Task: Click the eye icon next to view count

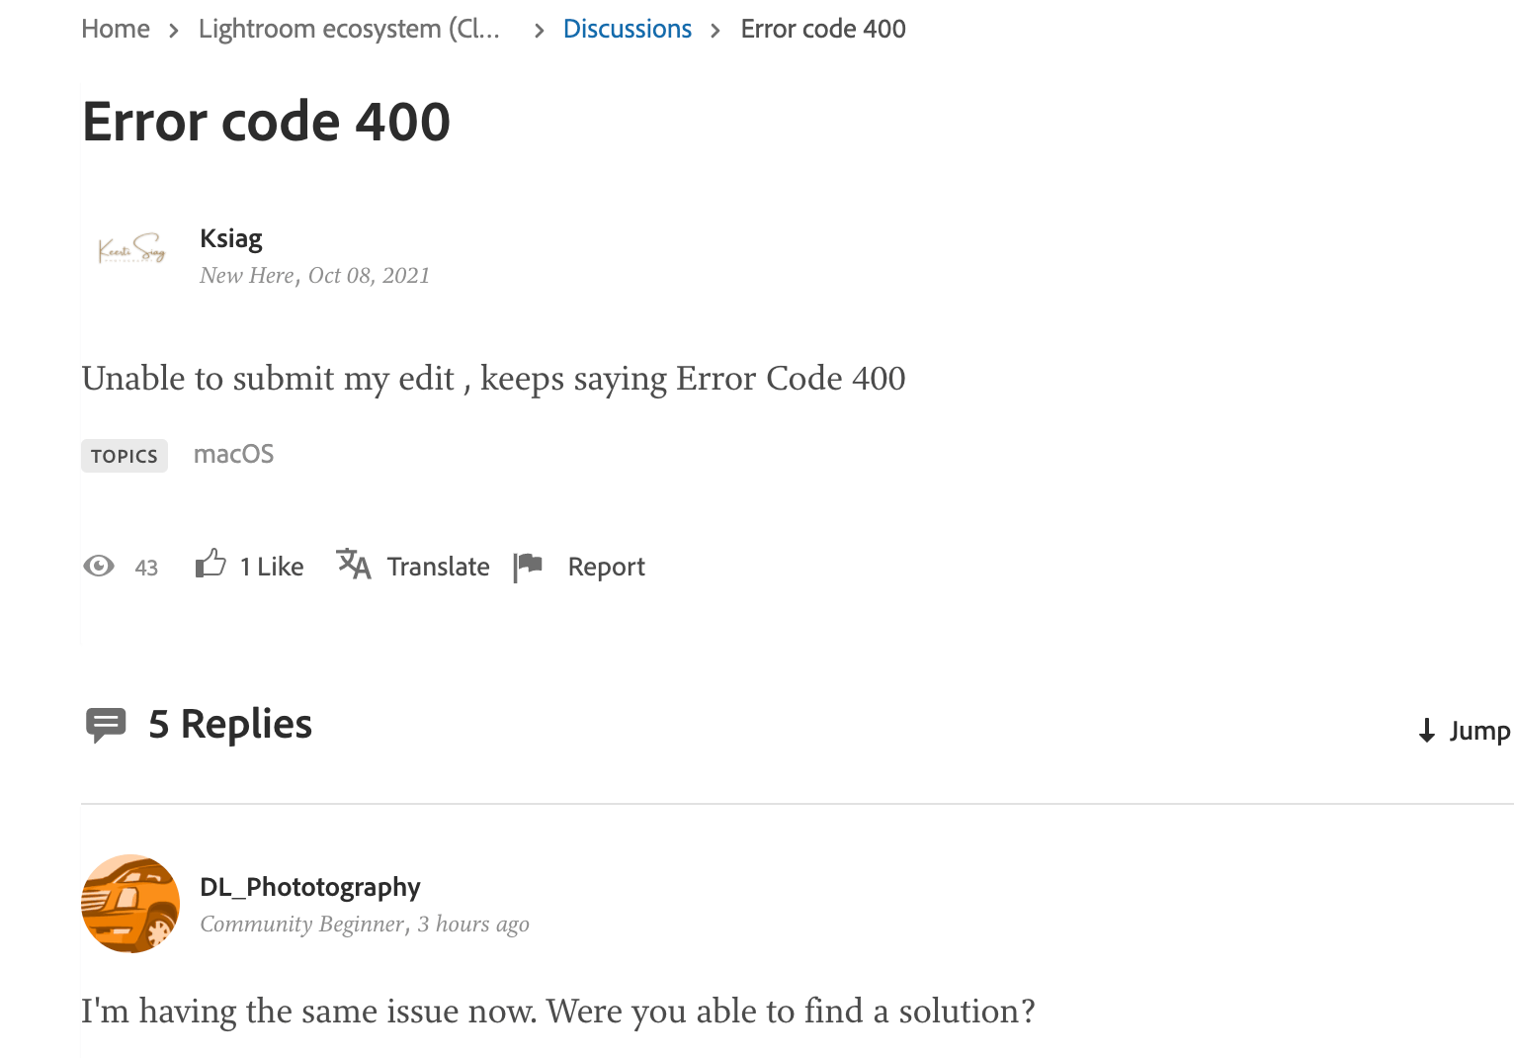Action: [100, 566]
